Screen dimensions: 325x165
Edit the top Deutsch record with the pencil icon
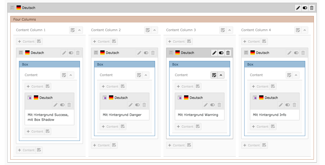coord(298,8)
